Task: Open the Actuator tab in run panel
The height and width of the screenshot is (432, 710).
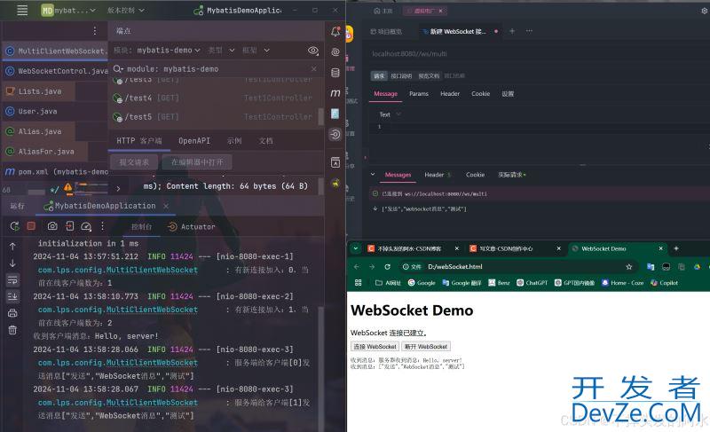Action: (x=192, y=226)
